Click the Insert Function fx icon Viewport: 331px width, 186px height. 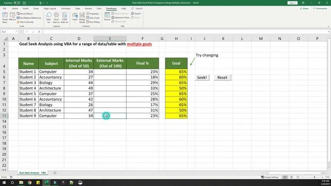click(x=39, y=32)
